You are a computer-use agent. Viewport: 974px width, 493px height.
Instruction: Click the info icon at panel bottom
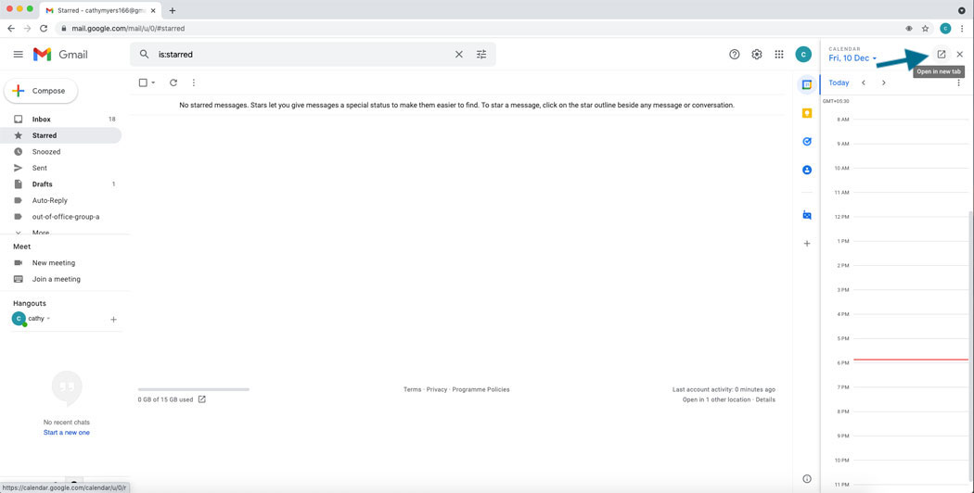(807, 479)
